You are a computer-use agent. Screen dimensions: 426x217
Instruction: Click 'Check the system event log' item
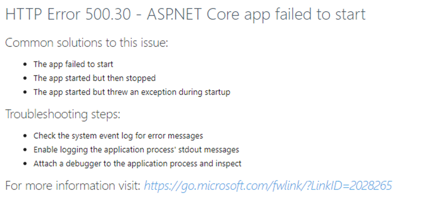click(x=118, y=135)
